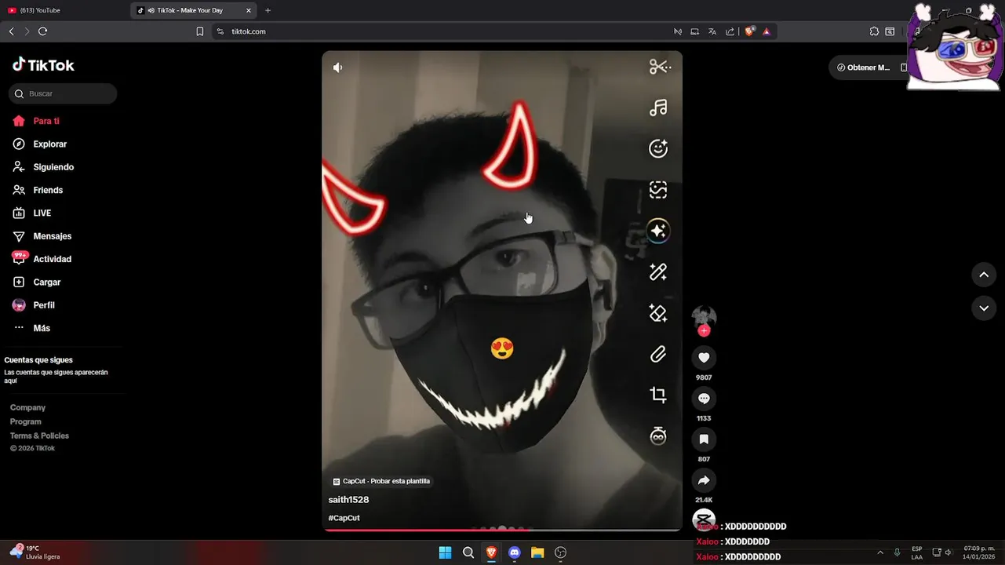Open Discord from the taskbar
Screen dimensions: 1005x565
[515, 552]
